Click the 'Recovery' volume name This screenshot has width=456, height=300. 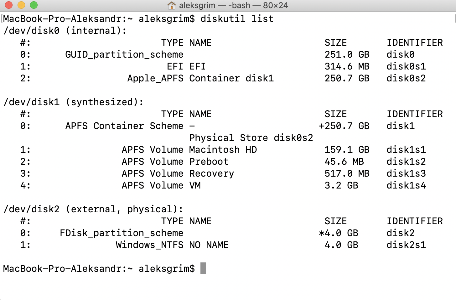(211, 173)
